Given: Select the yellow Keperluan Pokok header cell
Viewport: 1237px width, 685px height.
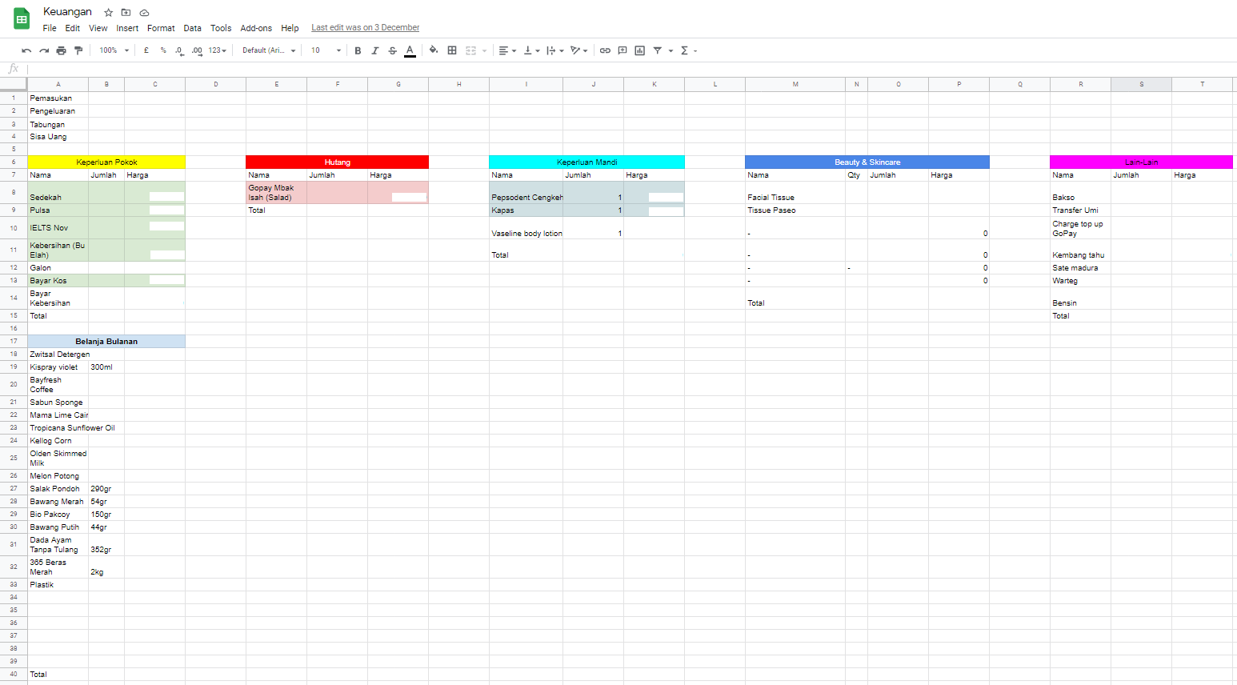Looking at the screenshot, I should tap(106, 162).
